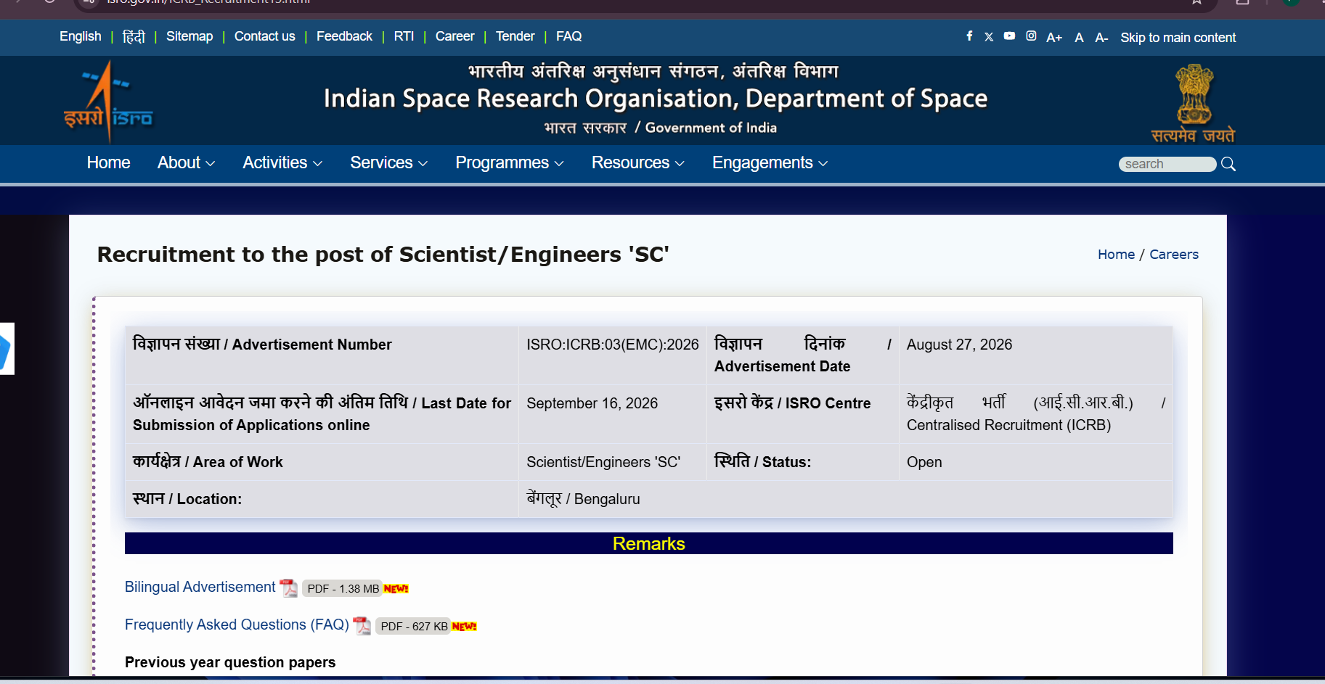
Task: Open Frequently Asked Questions (FAQ) link
Action: pos(237,625)
